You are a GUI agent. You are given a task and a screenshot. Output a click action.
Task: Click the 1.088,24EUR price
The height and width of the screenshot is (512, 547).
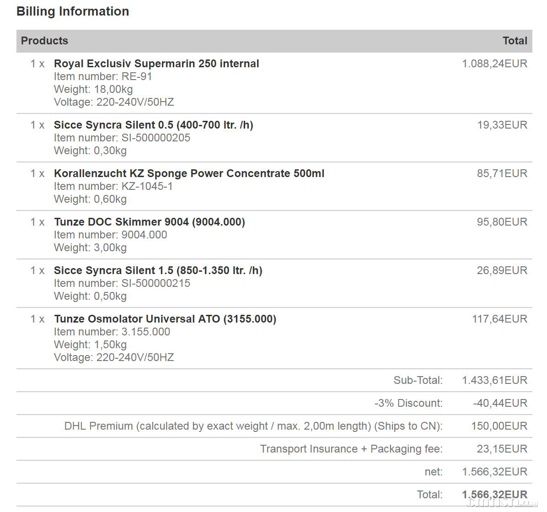point(494,64)
